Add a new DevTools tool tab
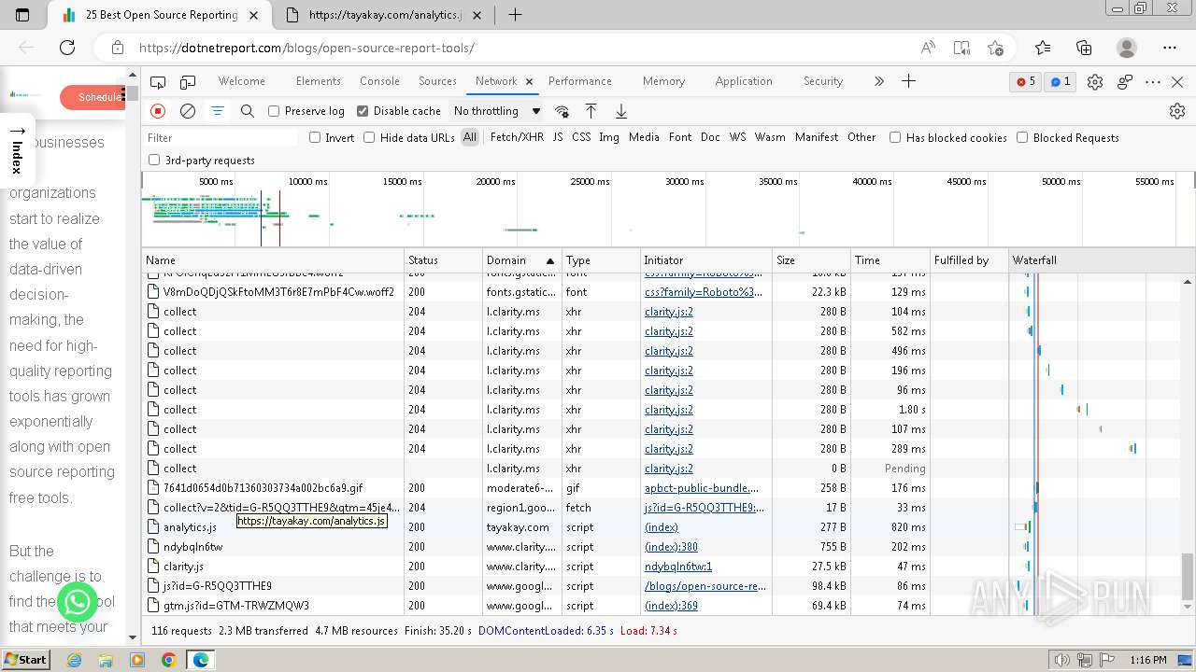The image size is (1196, 672). (x=908, y=81)
